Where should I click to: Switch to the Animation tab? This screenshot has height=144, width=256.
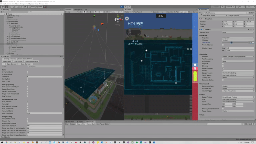tap(70, 122)
